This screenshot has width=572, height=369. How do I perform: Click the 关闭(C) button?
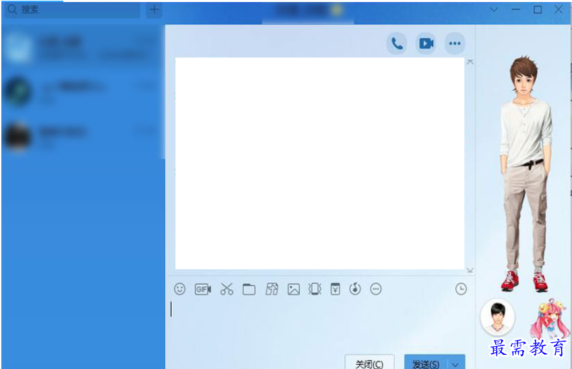369,362
